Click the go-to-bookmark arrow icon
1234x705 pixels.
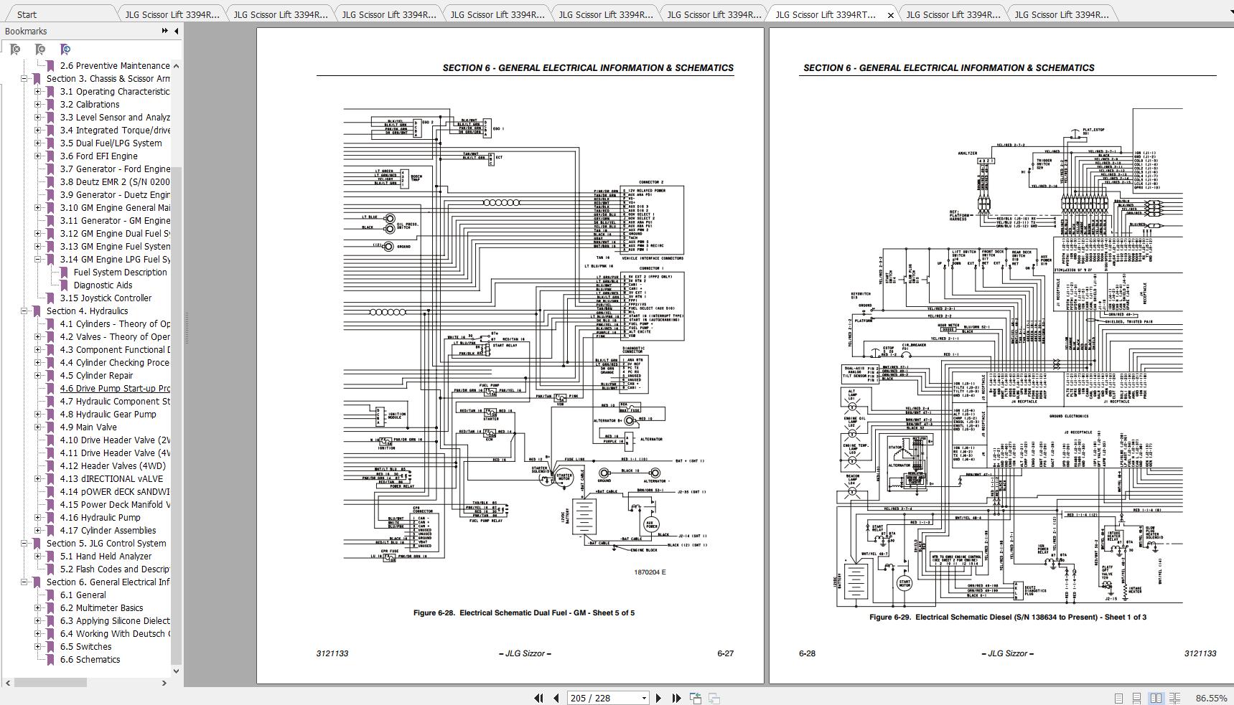click(65, 49)
